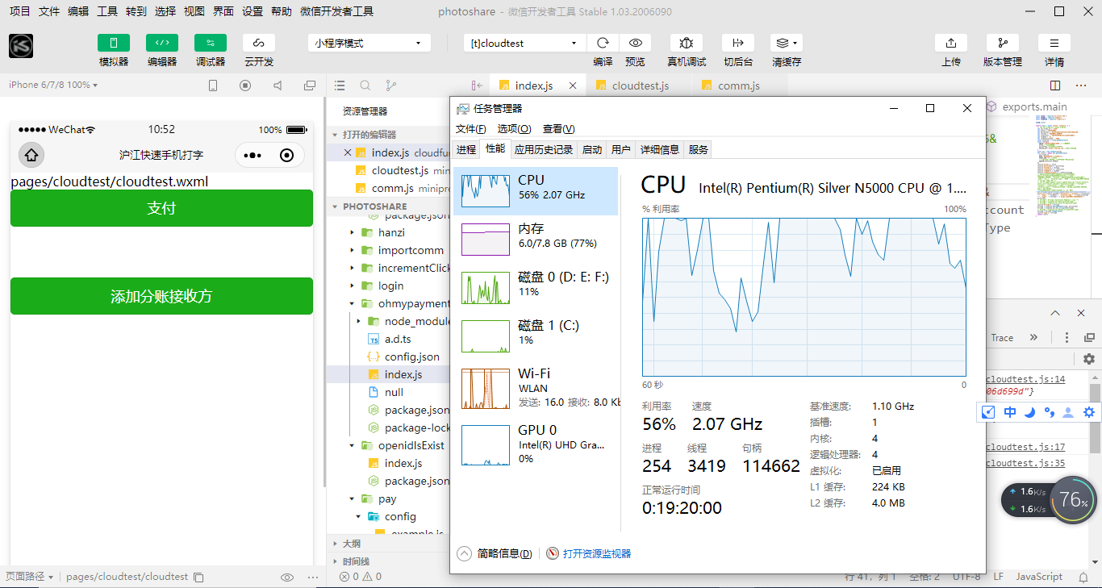The image size is (1102, 588).
Task: Select 内存 in Task Manager performance list
Action: [536, 240]
